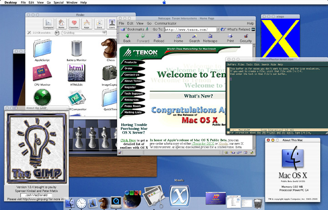
Task: Go to Home in Finder toolbar
Action: [x=61, y=24]
